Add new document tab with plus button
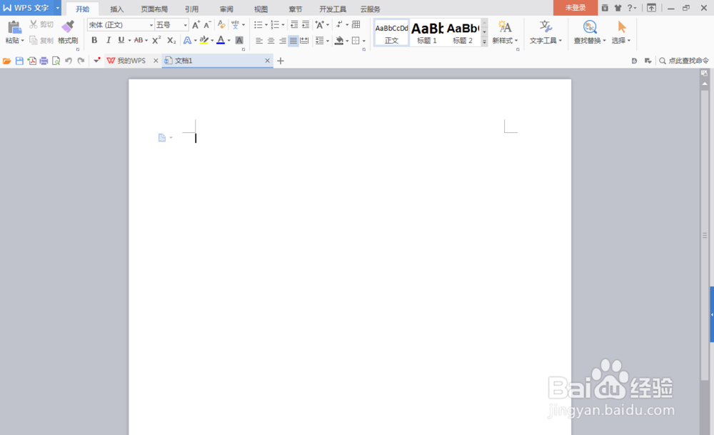The height and width of the screenshot is (435, 714). (x=281, y=61)
